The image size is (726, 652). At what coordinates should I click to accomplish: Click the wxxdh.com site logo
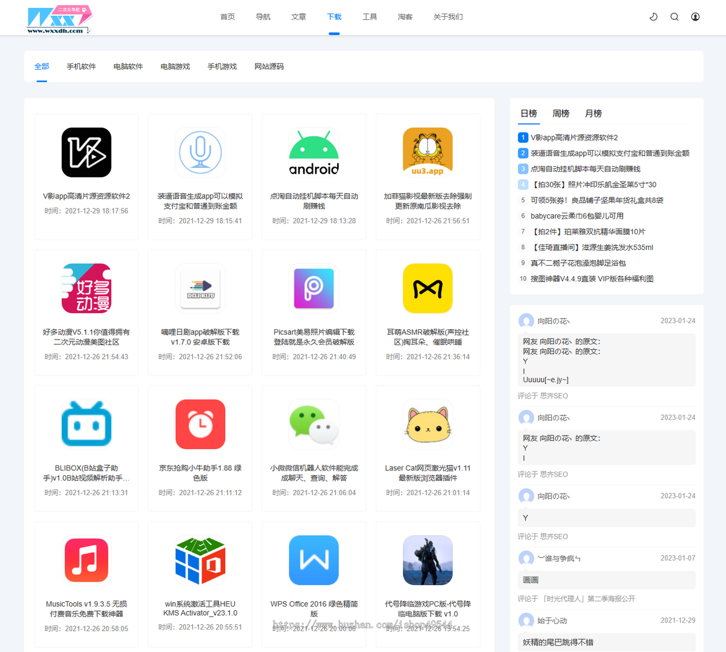pyautogui.click(x=59, y=19)
